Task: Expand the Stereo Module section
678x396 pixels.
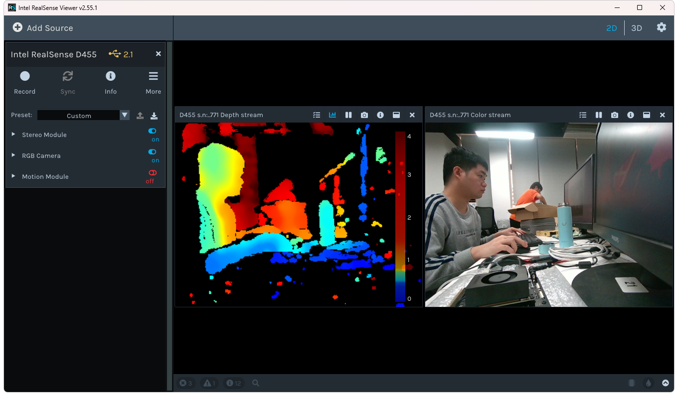Action: [x=12, y=134]
